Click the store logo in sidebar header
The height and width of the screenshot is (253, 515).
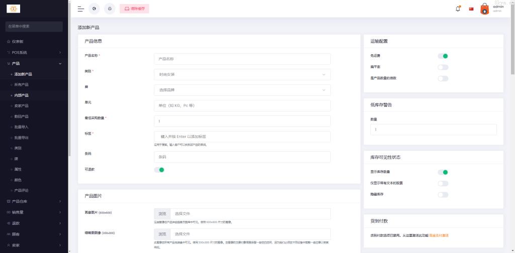pyautogui.click(x=13, y=9)
